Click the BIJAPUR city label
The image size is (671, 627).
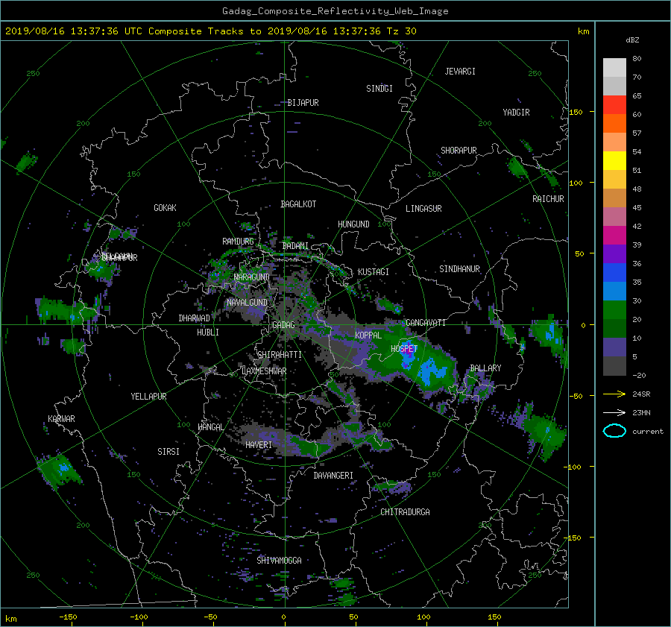303,103
